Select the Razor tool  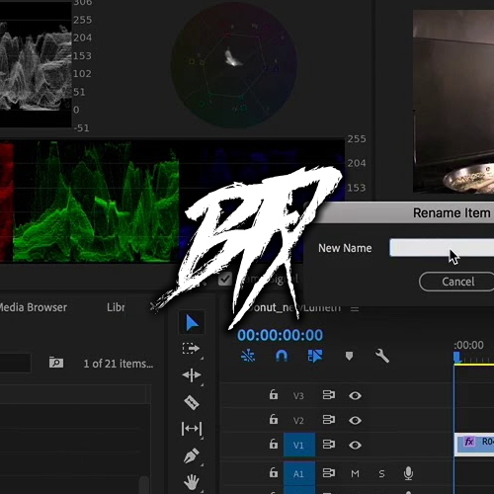tap(192, 402)
